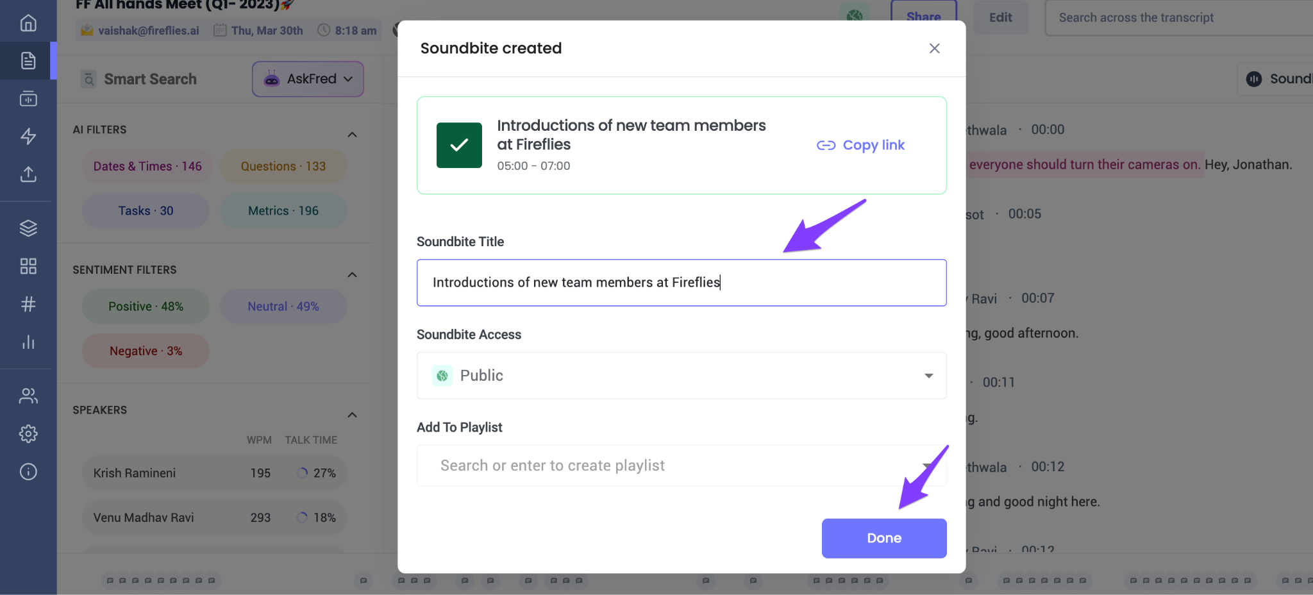Select the Venu Madhav Ravi speaker row
Image resolution: width=1313 pixels, height=595 pixels.
[x=214, y=517]
